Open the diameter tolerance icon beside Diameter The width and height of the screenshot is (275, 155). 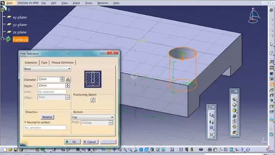68,80
